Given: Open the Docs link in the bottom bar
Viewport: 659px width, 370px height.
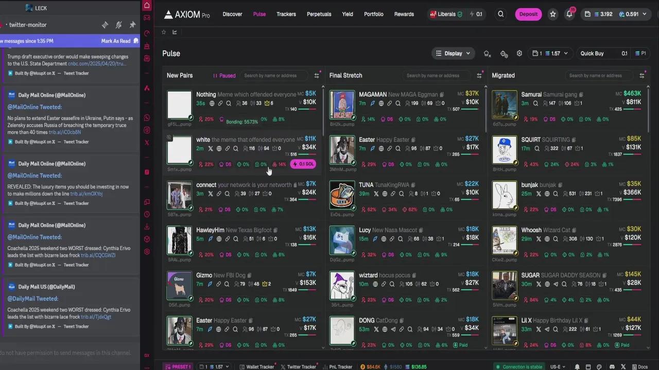Looking at the screenshot, I should coord(639,367).
